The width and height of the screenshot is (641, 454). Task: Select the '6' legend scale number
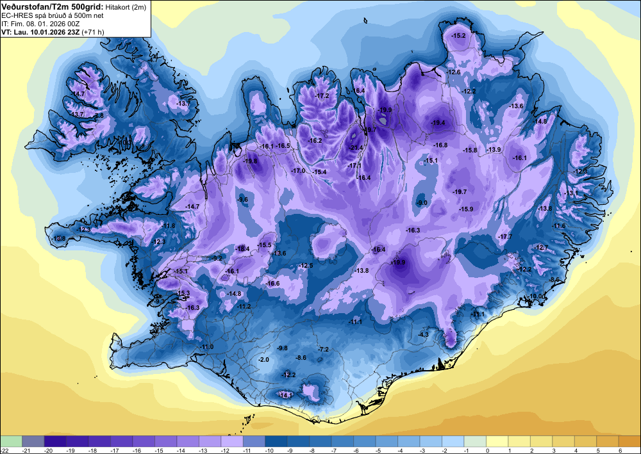619,450
